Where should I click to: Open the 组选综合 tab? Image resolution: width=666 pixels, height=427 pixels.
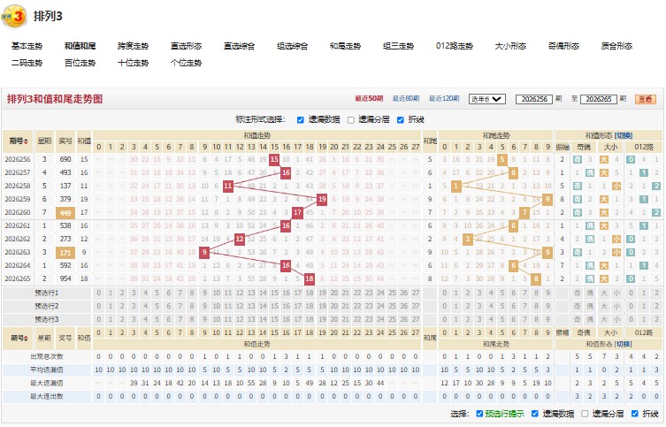point(292,46)
